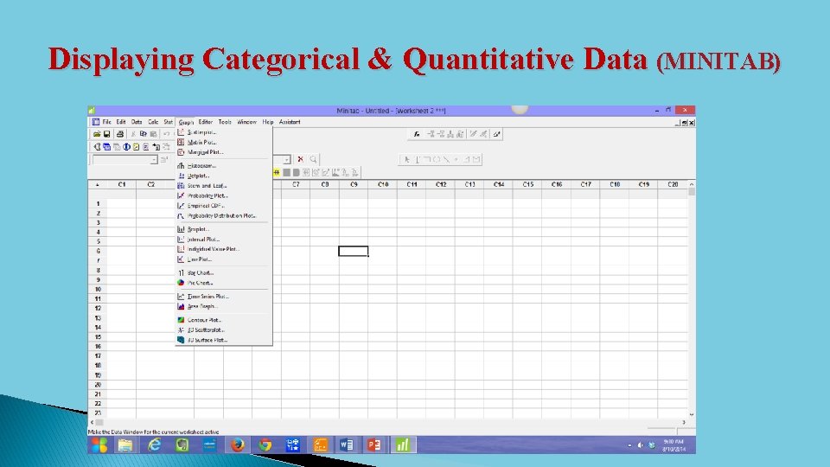Expand the dropdown box under the project toolbar
This screenshot has width=830, height=467.
154,159
